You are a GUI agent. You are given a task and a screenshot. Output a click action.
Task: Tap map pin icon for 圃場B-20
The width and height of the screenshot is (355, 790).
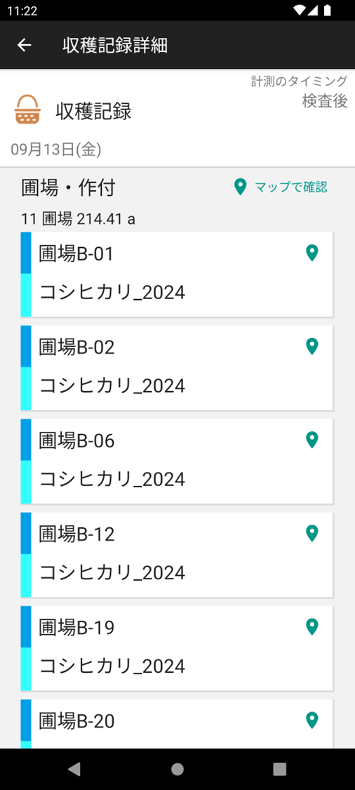[x=312, y=720]
